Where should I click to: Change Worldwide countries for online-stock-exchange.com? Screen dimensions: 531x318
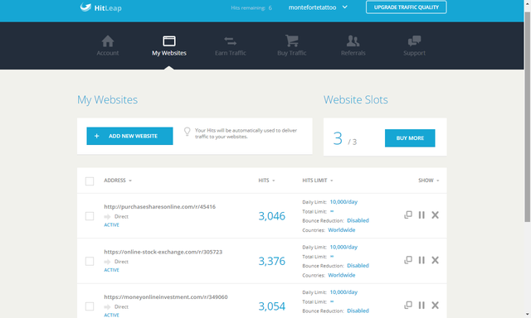(x=341, y=275)
